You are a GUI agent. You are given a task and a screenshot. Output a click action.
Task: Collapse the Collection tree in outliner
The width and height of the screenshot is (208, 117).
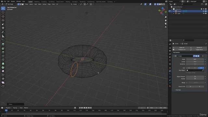(172, 9)
